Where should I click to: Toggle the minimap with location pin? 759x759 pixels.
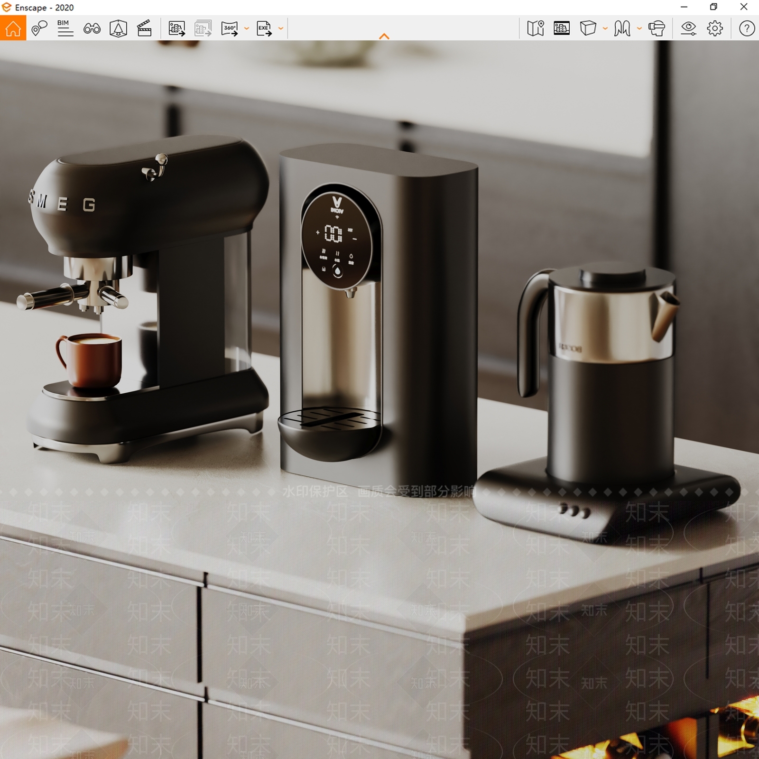[535, 28]
